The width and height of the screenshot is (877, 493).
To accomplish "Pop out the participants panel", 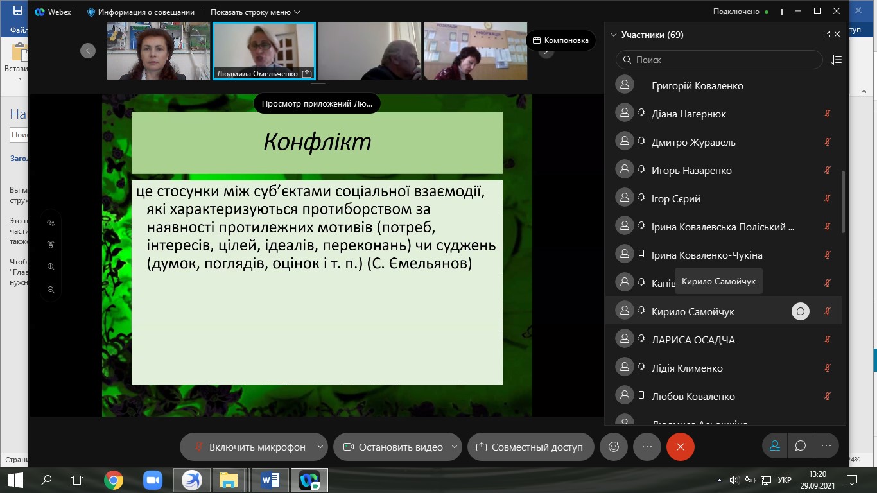I will coord(826,35).
